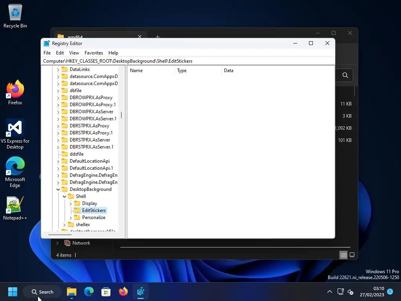Click the Type column header
The height and width of the screenshot is (301, 401).
pyautogui.click(x=198, y=71)
